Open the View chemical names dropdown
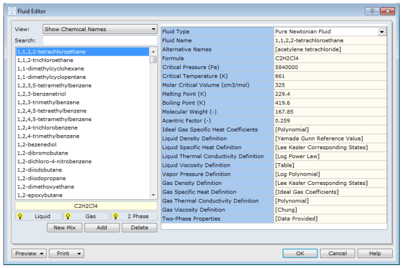Screen dimensions: 402x268 (x=100, y=29)
